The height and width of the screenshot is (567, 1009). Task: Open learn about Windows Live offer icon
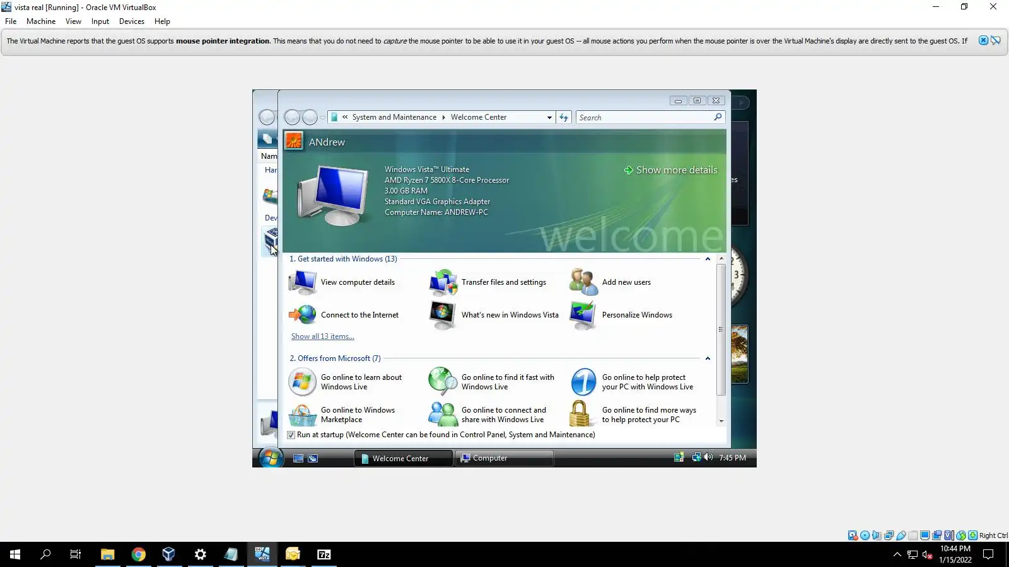(303, 382)
